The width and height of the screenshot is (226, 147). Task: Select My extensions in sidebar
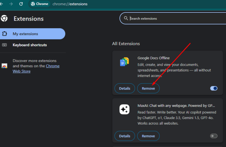coord(33,34)
